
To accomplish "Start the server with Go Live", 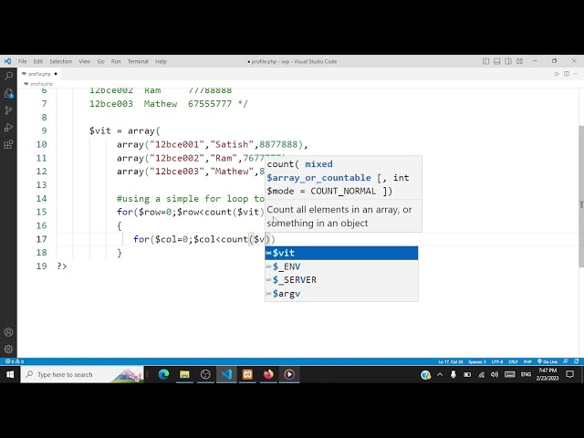I will click(x=547, y=361).
